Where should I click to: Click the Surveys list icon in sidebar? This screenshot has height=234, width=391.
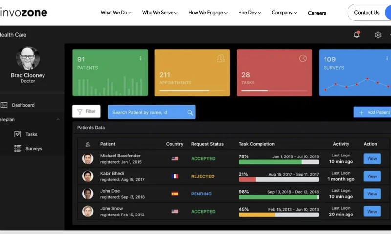pyautogui.click(x=18, y=149)
